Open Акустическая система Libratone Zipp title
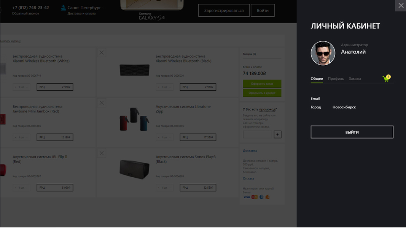Image resolution: width=406 pixels, height=246 pixels. pyautogui.click(x=183, y=109)
